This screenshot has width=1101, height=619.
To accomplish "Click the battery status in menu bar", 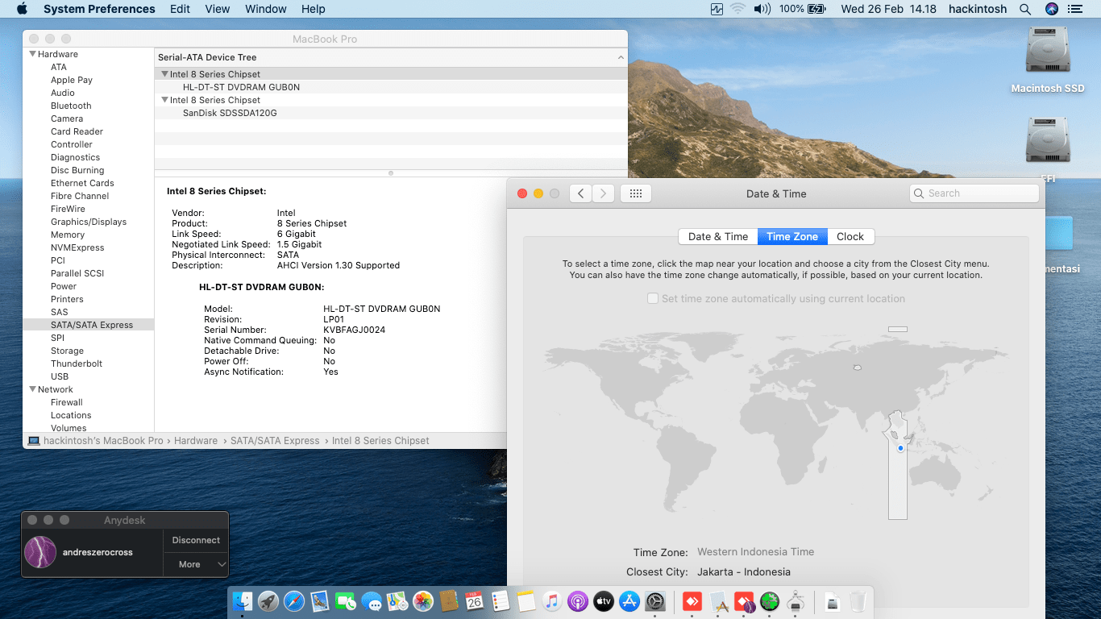I will coord(803,9).
